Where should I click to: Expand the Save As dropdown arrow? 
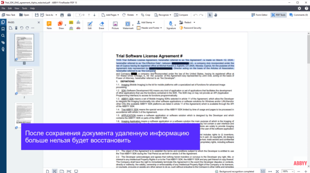[56, 15]
